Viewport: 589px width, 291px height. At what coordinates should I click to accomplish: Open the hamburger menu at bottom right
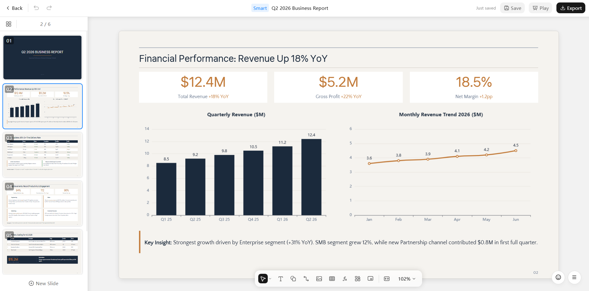[x=574, y=277]
